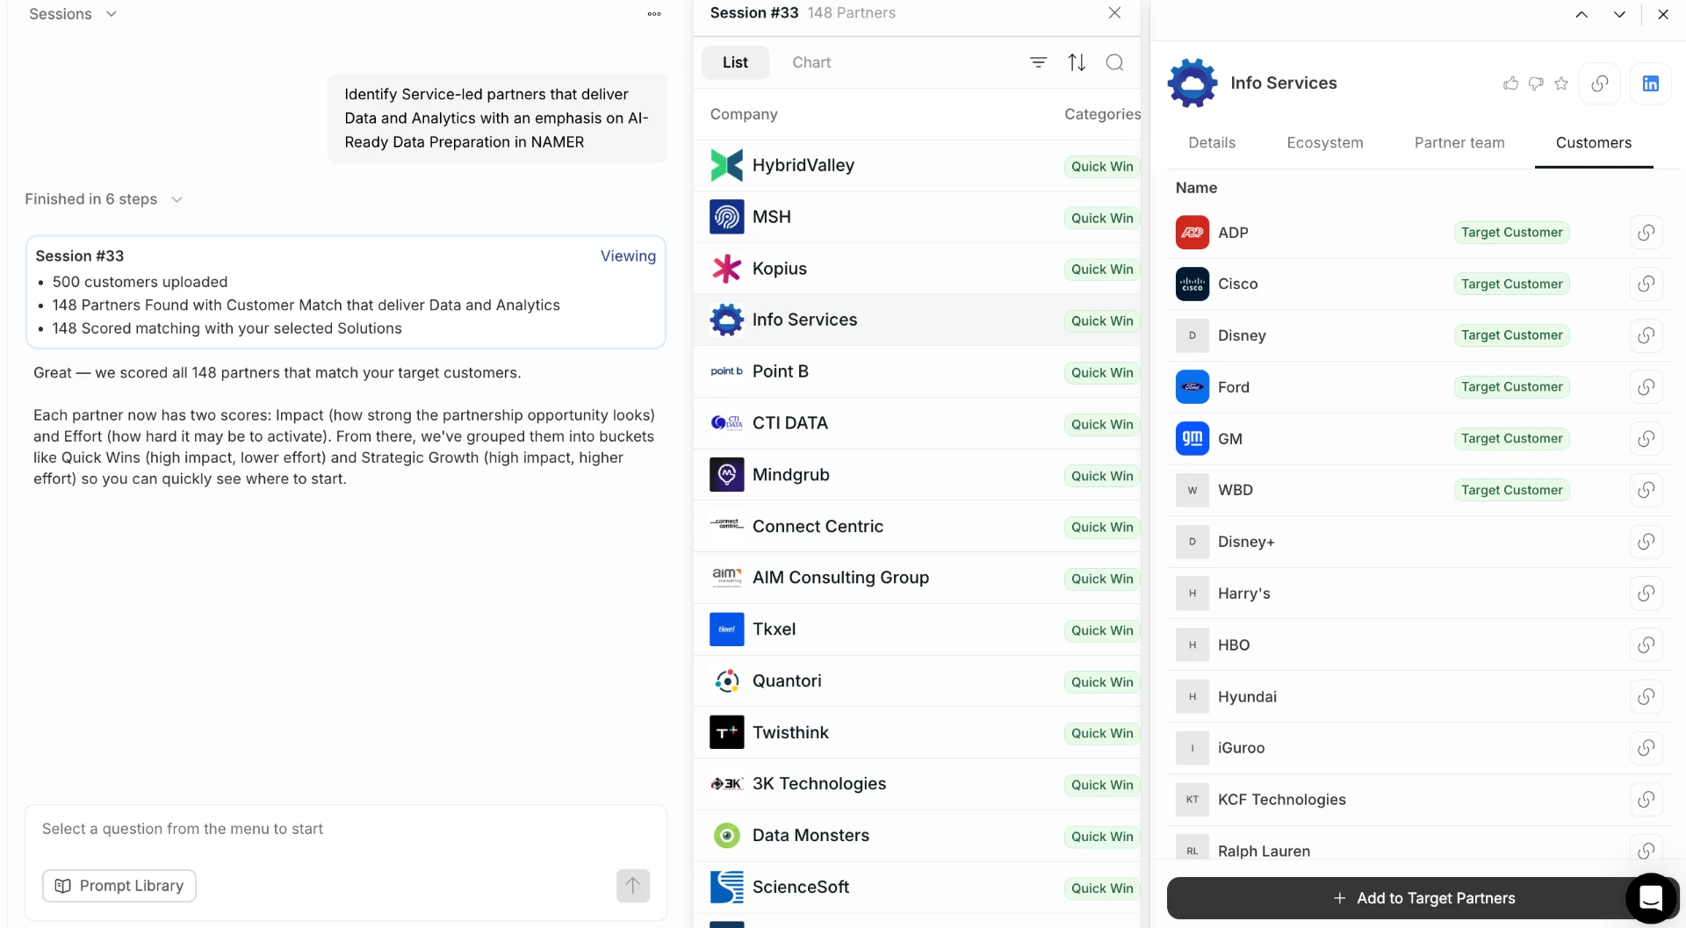
Task: Open the Prompt Library button
Action: pyautogui.click(x=119, y=886)
